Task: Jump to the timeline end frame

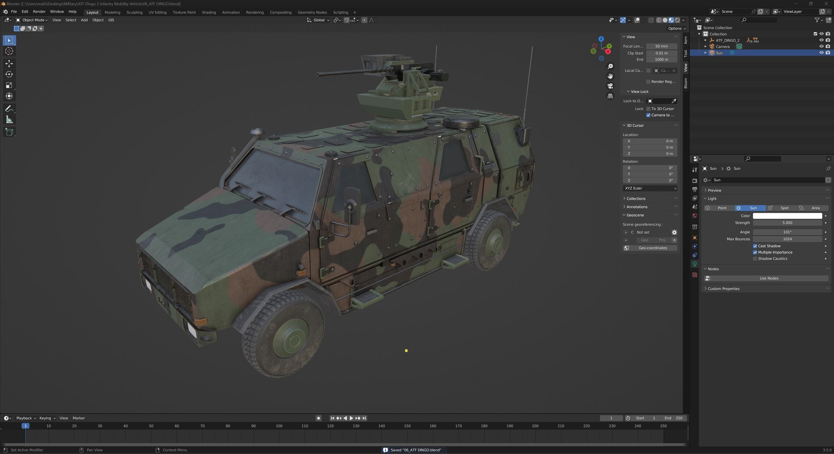Action: [x=364, y=418]
